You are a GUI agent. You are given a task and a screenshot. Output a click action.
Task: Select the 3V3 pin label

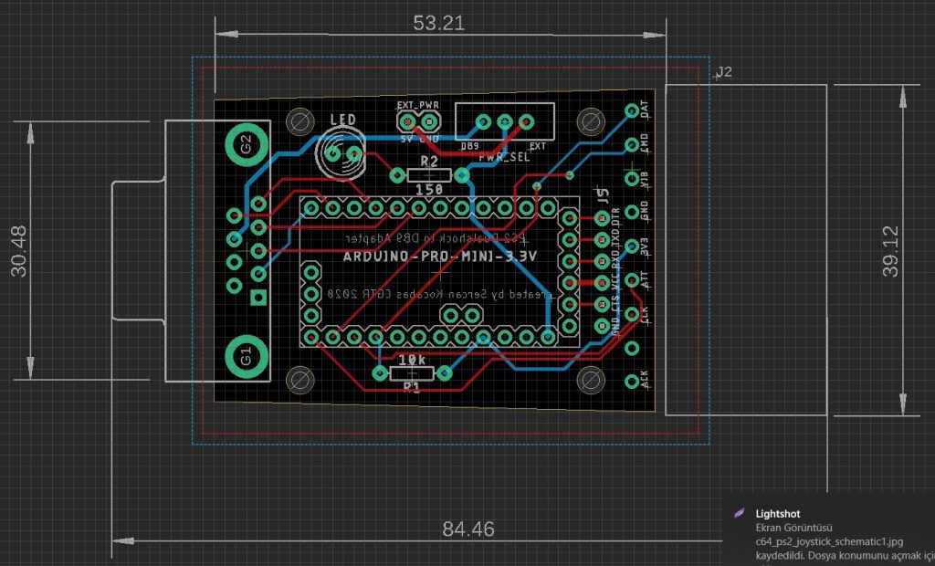coord(645,246)
